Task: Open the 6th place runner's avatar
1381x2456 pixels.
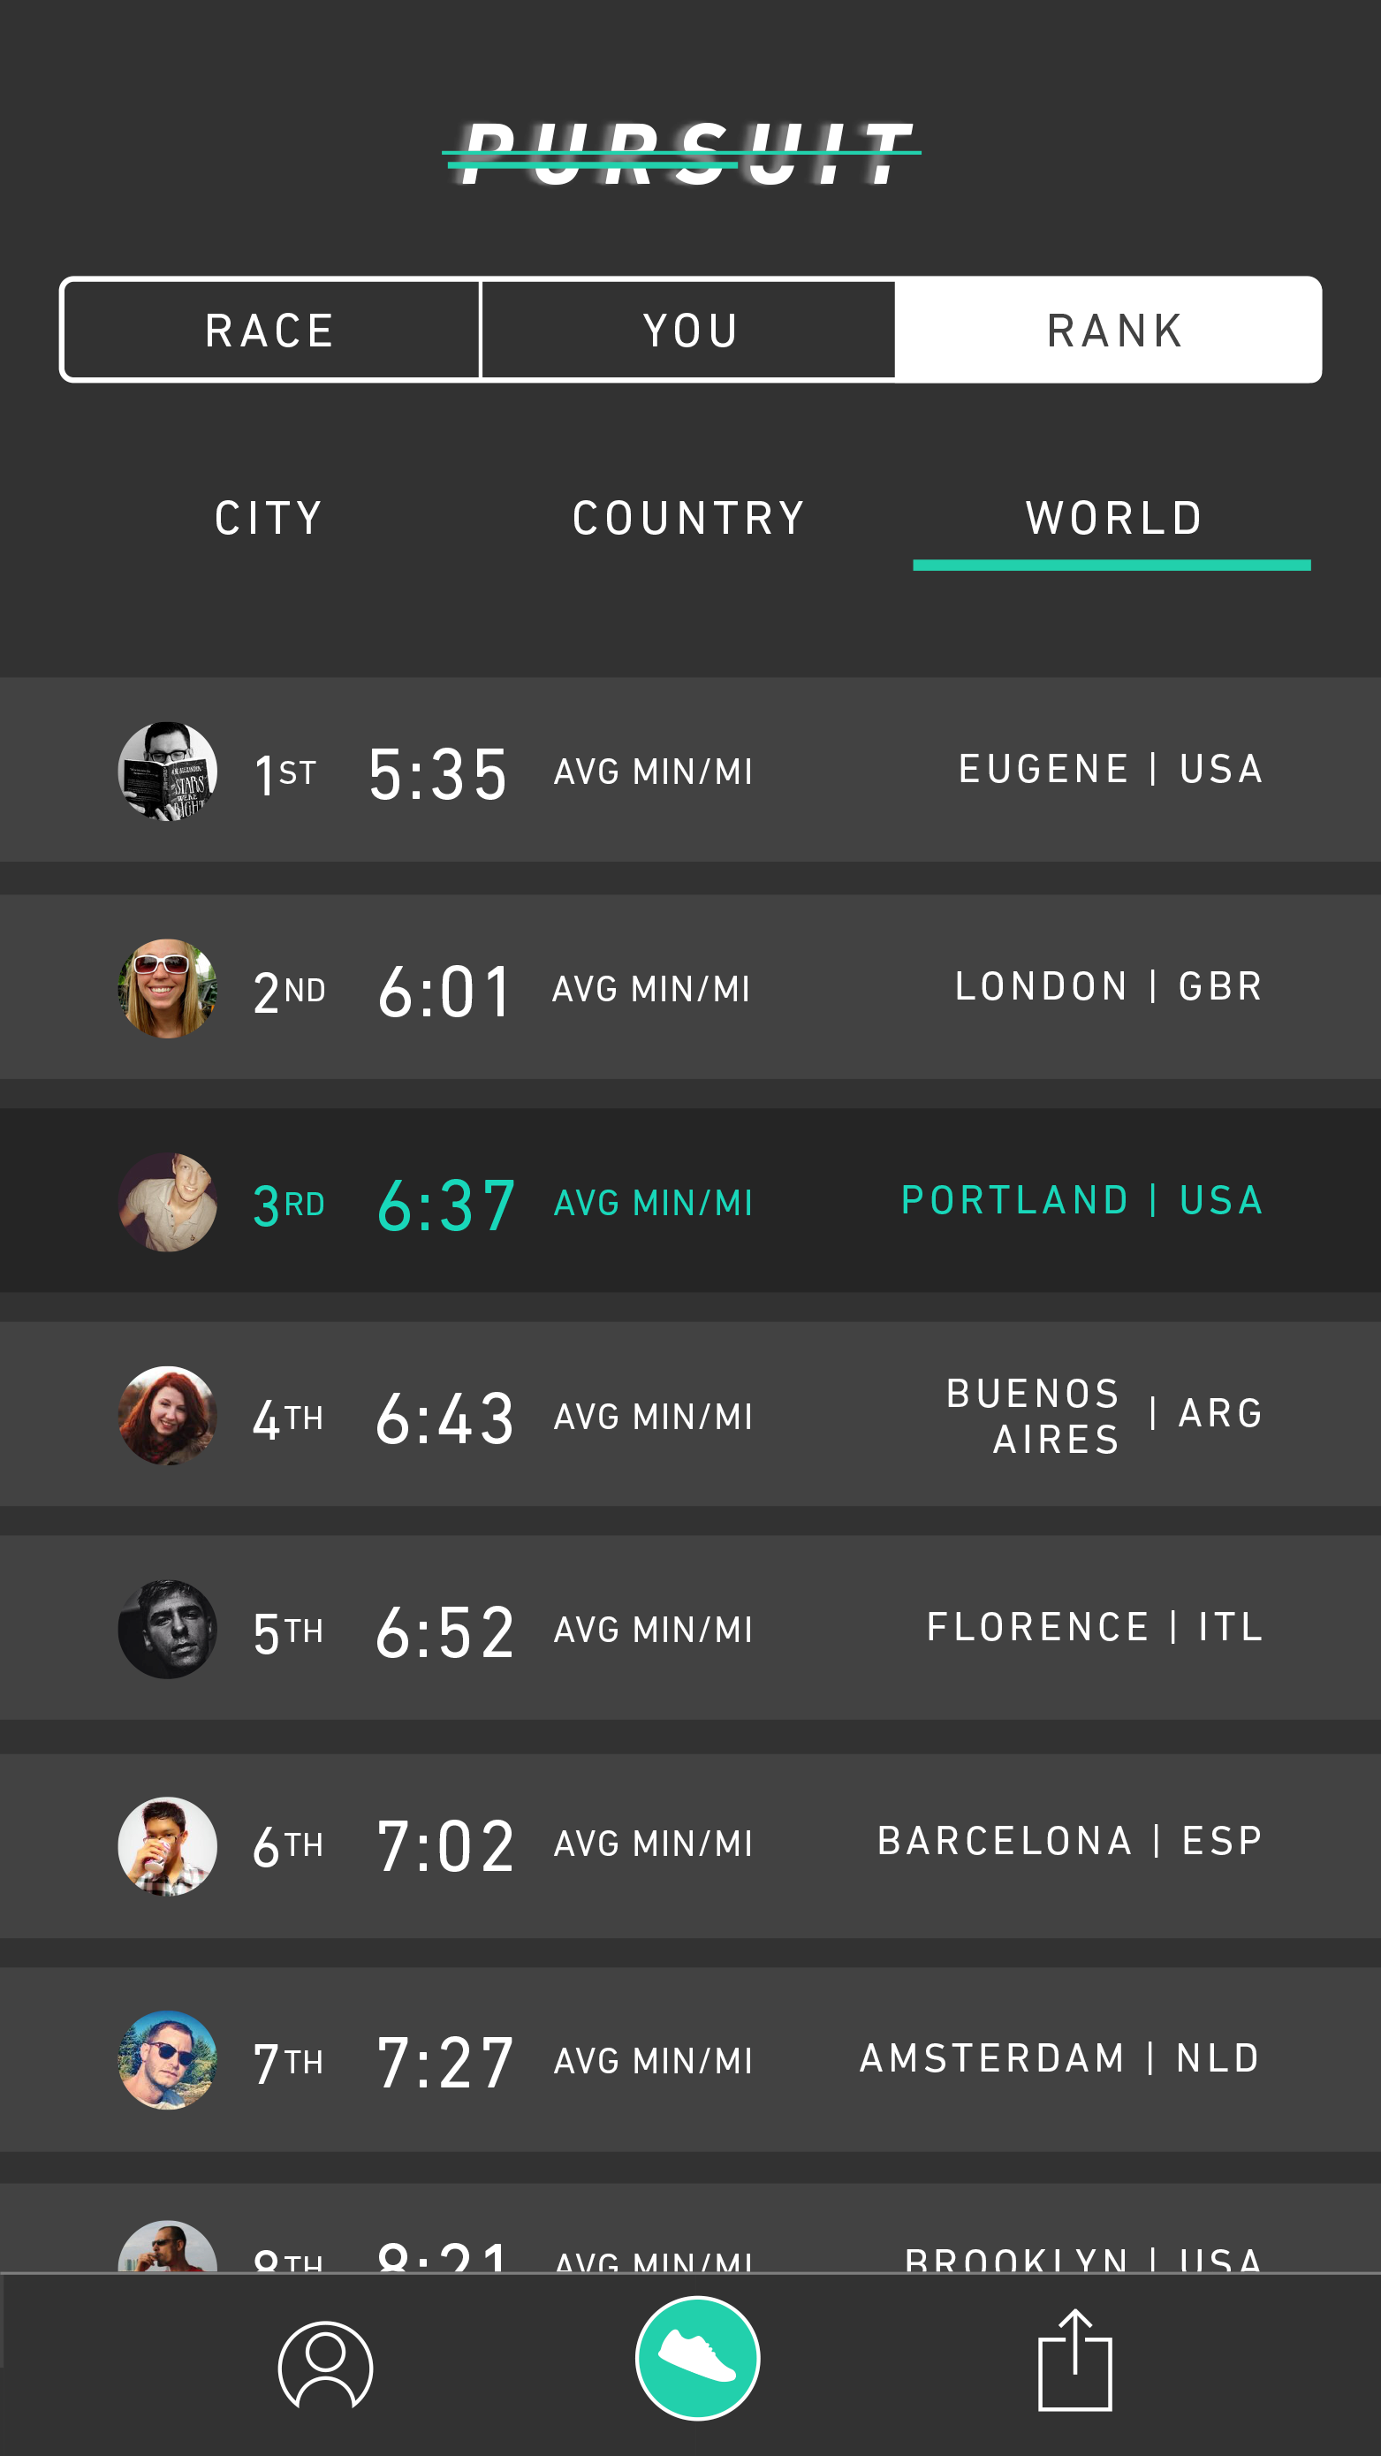Action: pyautogui.click(x=168, y=1847)
